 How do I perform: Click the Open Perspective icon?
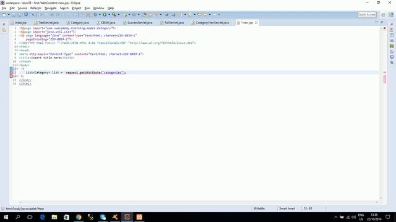click(384, 15)
